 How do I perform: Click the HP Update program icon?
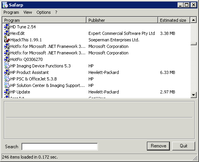7,92
